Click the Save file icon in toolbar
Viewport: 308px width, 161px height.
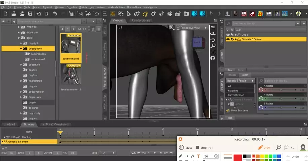point(30,14)
